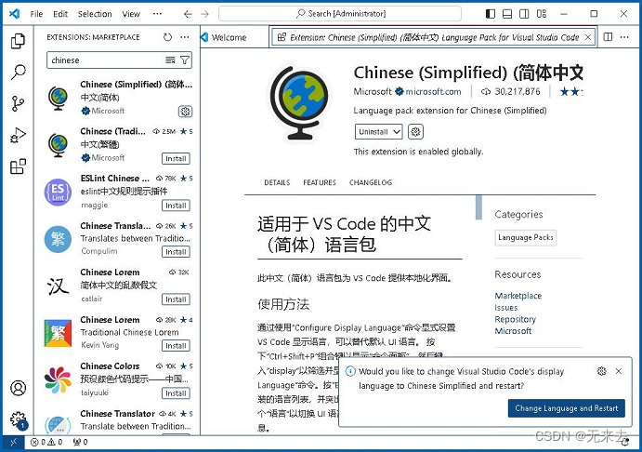Toggle the secondary side bar layout
Viewport: 642px width, 452px height.
[x=524, y=14]
